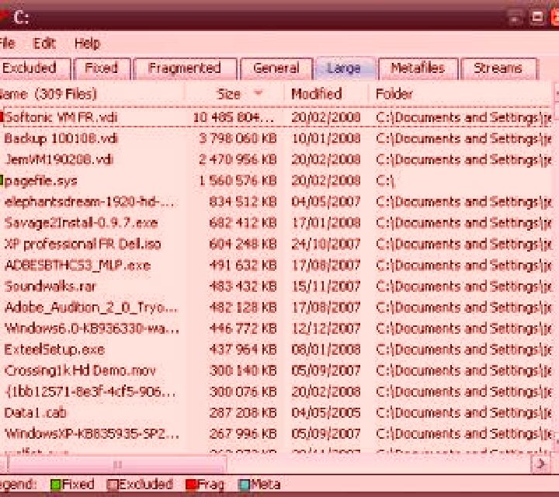559x497 pixels.
Task: Select the Backup 100108.vdi file row
Action: [276, 138]
